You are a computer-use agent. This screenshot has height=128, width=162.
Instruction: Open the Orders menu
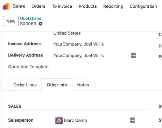(38, 6)
